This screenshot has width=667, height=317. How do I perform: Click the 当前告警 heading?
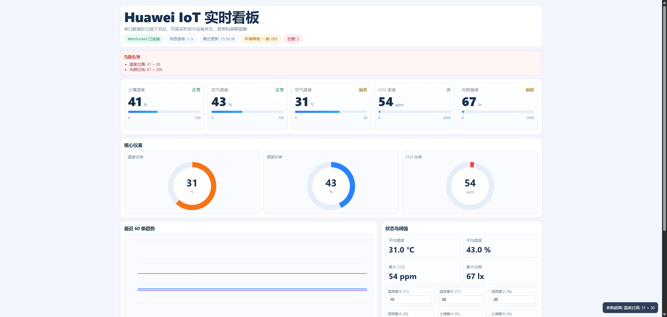pyautogui.click(x=132, y=57)
